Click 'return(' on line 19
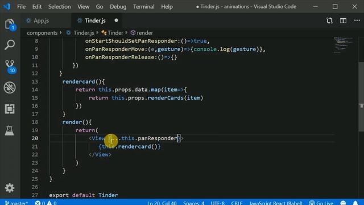Image resolution: width=364 pixels, height=205 pixels. click(87, 130)
